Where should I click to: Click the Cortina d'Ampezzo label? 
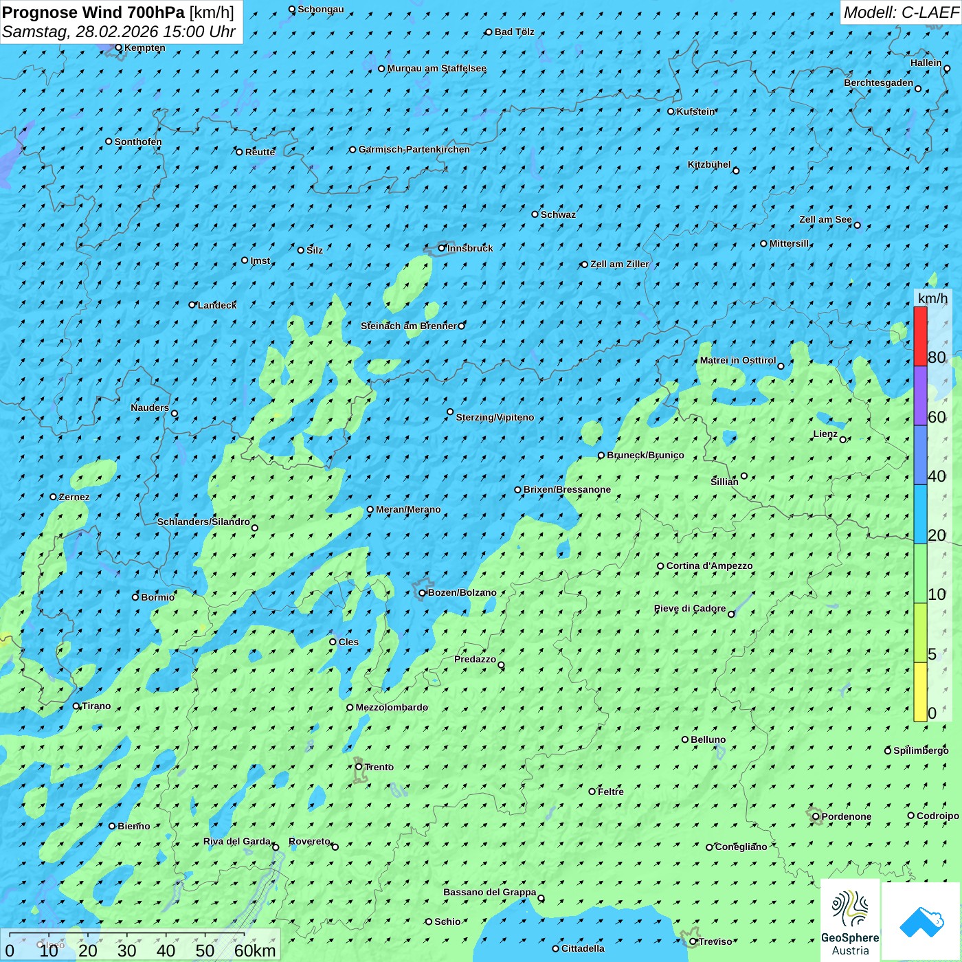[x=709, y=566]
